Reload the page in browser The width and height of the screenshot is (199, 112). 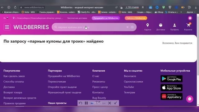point(15,7)
